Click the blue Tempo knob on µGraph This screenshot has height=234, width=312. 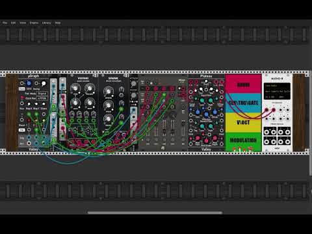tap(29, 83)
